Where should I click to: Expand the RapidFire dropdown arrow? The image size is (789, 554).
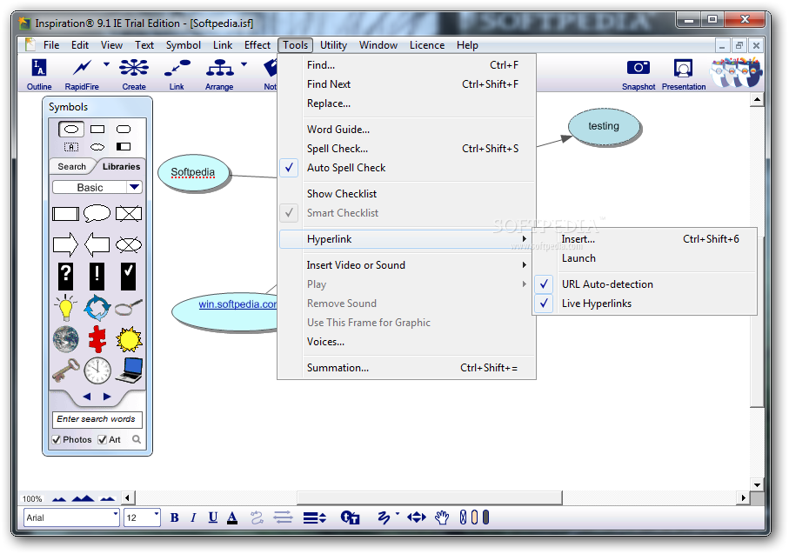tap(106, 64)
